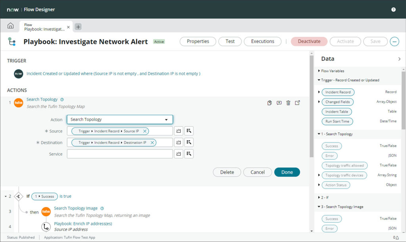Remove the Source IP data pill
This screenshot has width=406, height=242.
coord(145,131)
